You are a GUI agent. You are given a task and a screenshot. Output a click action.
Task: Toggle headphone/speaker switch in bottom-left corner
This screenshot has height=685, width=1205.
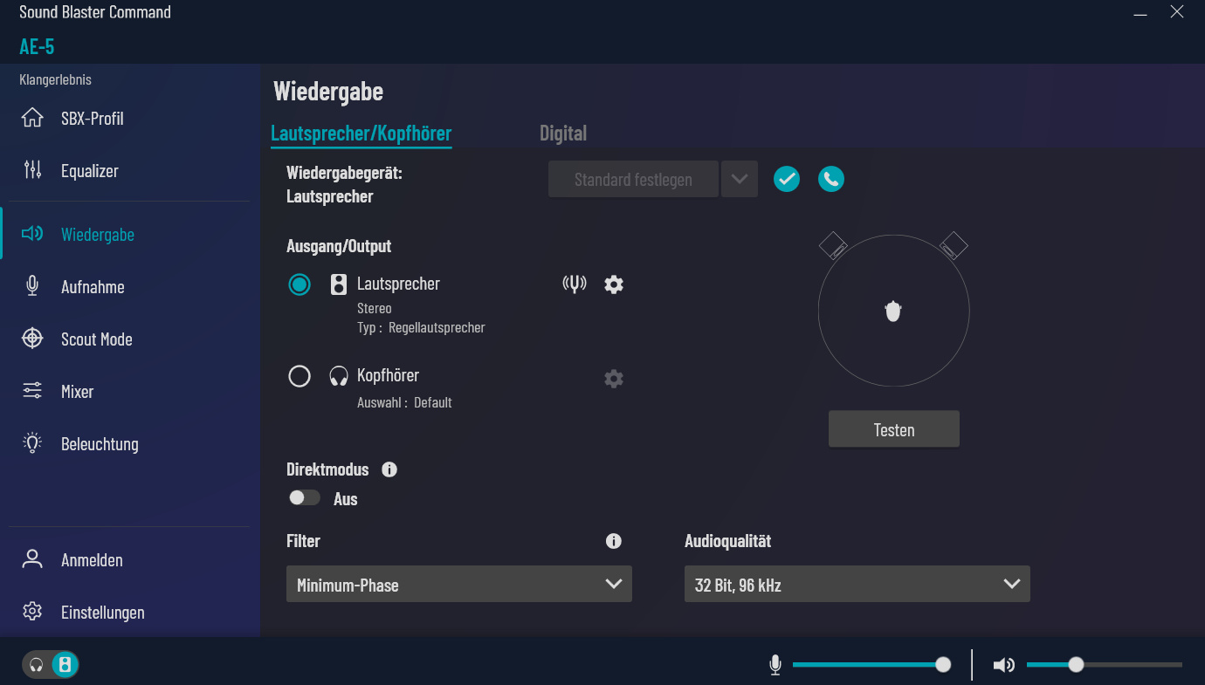click(x=51, y=665)
